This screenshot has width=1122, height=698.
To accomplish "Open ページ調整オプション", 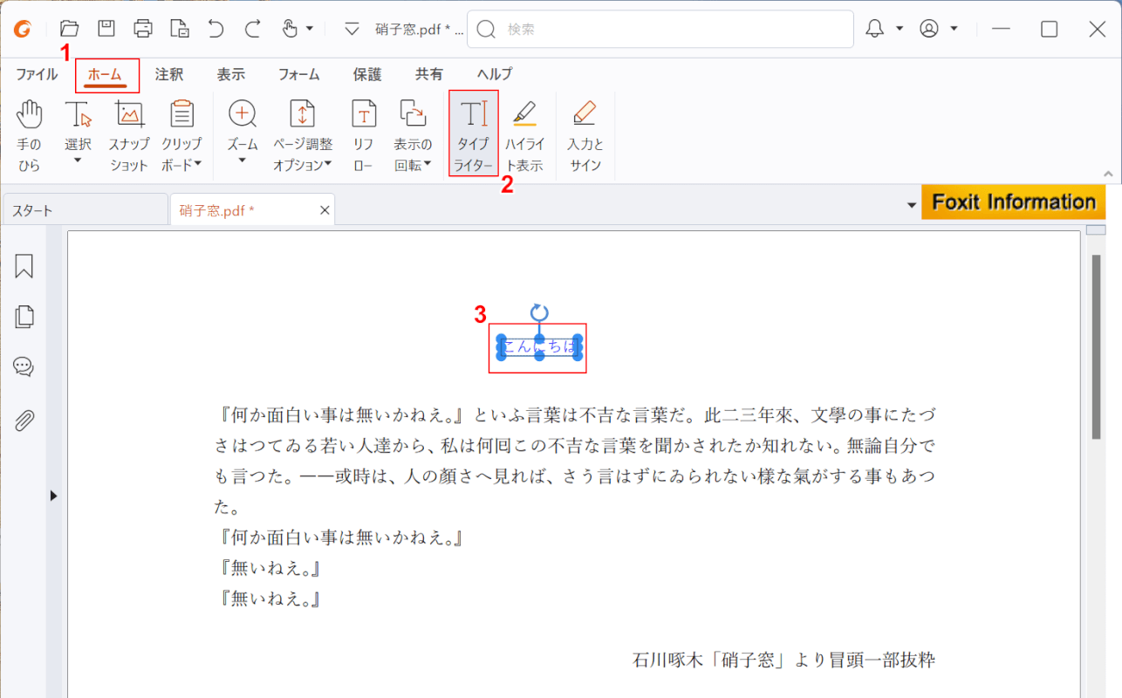I will (x=302, y=135).
